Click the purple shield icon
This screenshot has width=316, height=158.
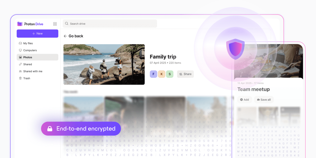235,49
